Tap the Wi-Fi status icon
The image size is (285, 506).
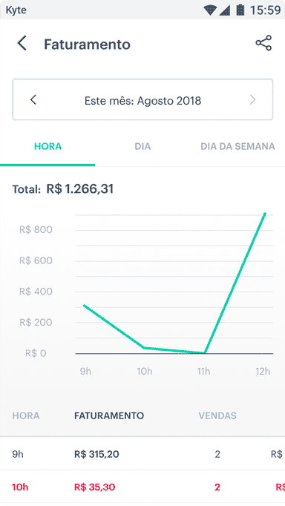pyautogui.click(x=209, y=10)
